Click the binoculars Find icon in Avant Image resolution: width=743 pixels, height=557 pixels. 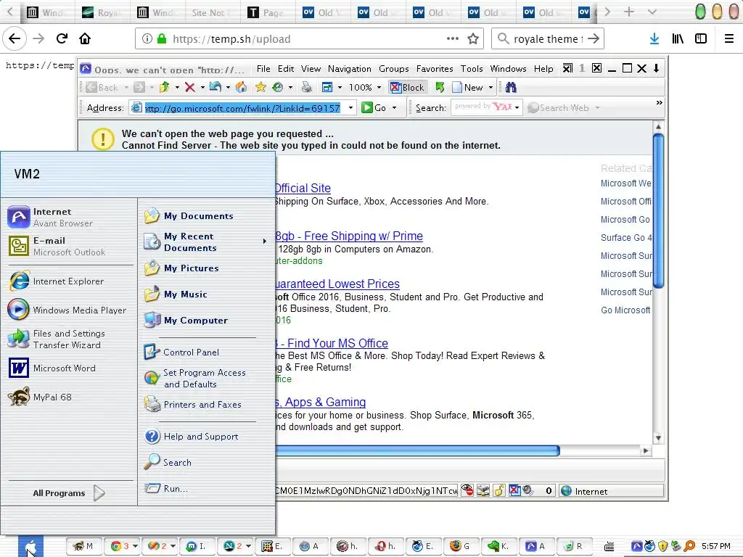[511, 87]
